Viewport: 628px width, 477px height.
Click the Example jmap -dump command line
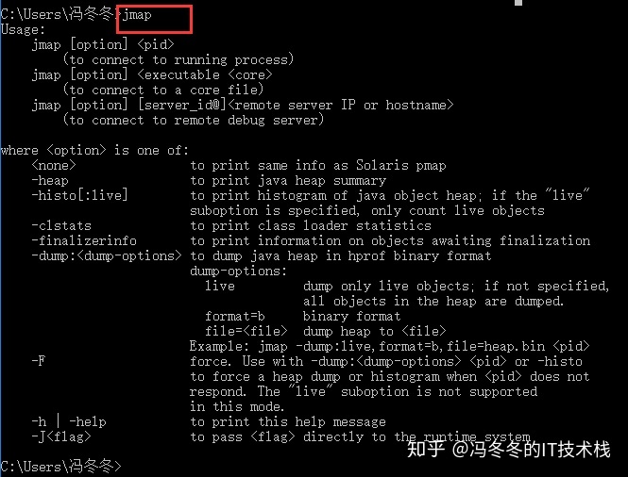pos(390,346)
